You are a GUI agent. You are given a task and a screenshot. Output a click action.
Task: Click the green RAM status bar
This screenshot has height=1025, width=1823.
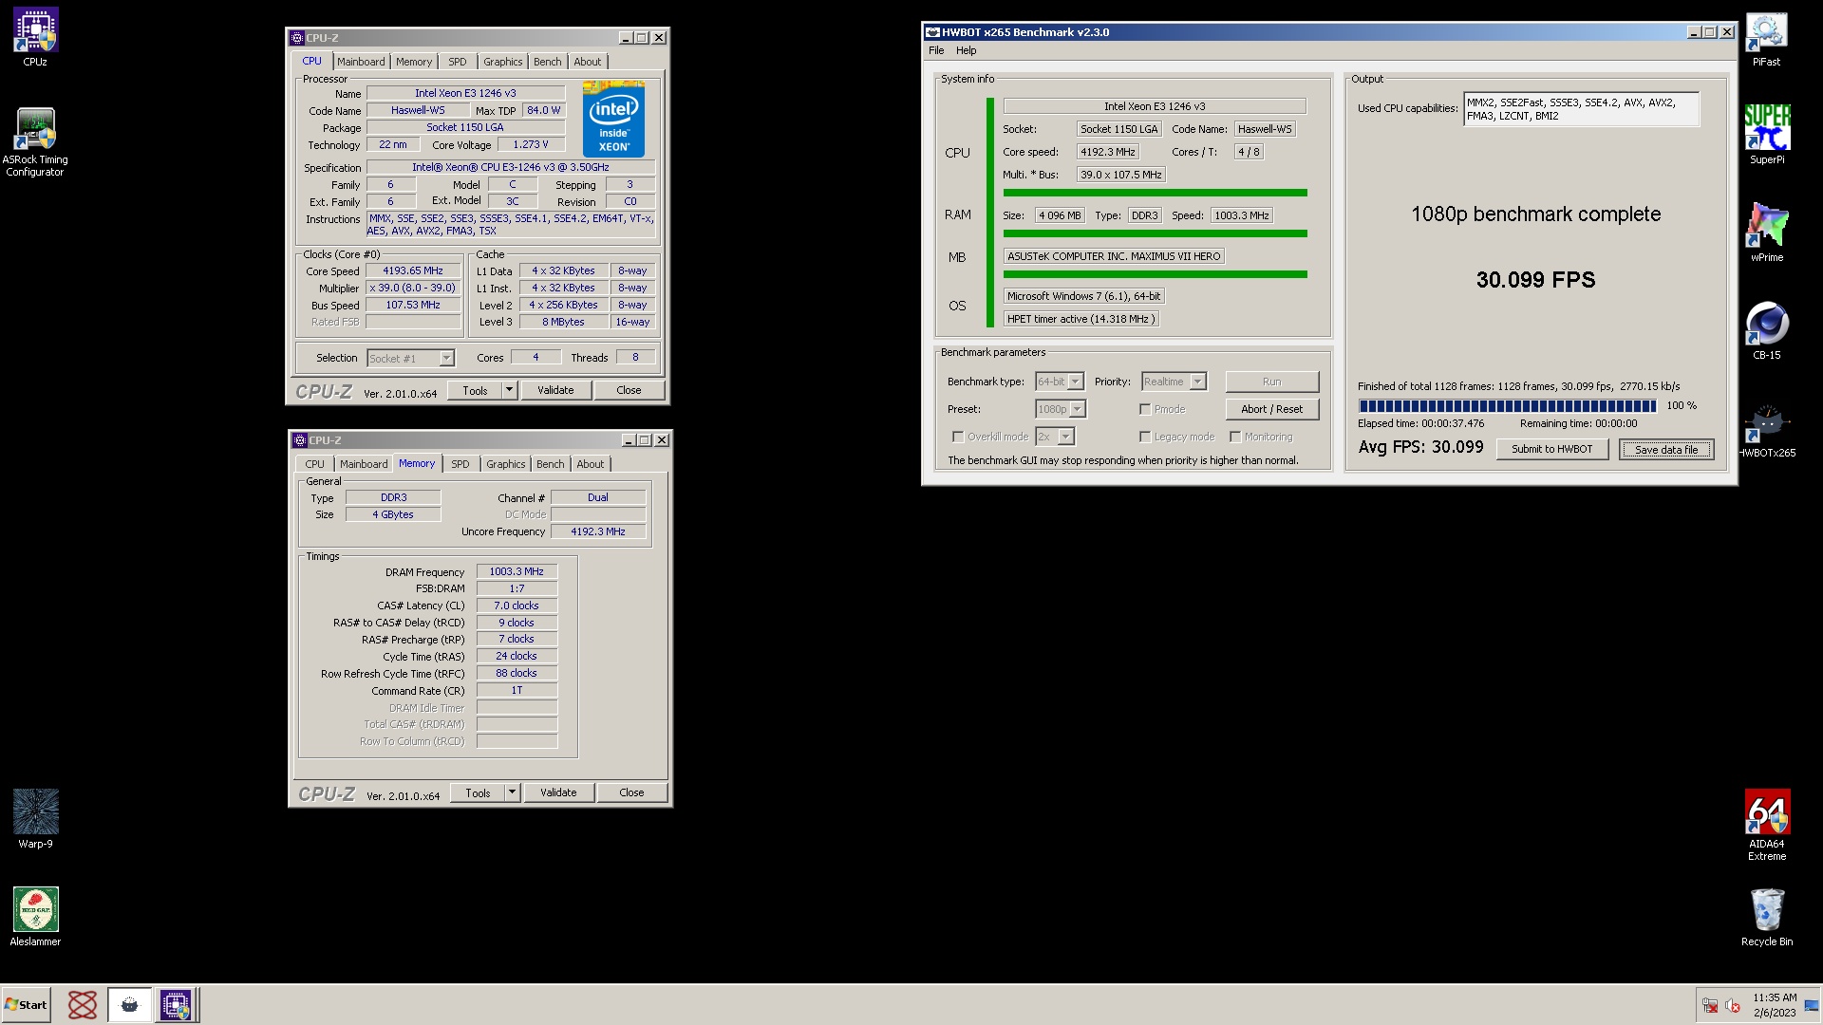(1155, 233)
